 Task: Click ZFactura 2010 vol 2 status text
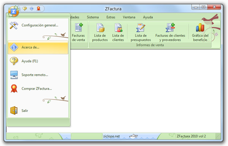coord(191,136)
